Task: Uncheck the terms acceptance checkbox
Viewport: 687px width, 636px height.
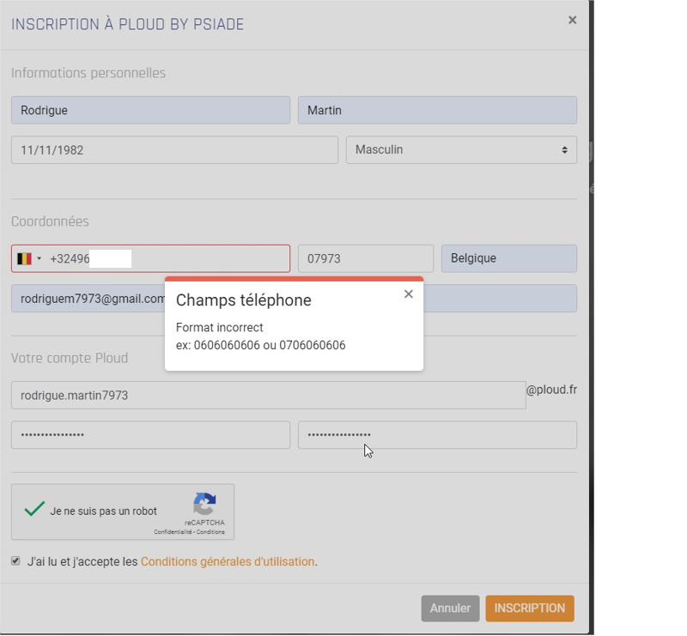Action: [x=15, y=561]
